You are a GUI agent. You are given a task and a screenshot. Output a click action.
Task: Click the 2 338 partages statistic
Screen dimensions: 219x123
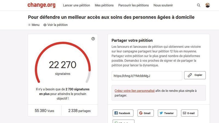[x=79, y=111]
